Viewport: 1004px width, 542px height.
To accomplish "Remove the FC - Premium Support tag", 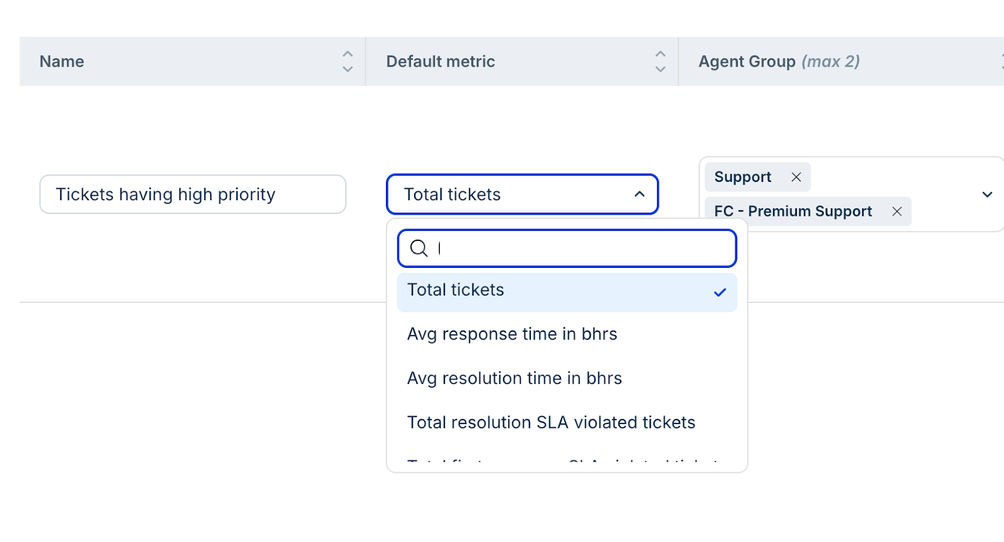I will click(897, 211).
